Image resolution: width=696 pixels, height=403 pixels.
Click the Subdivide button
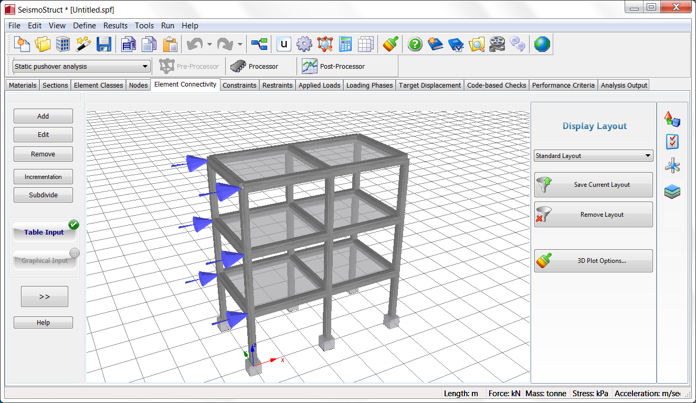43,195
